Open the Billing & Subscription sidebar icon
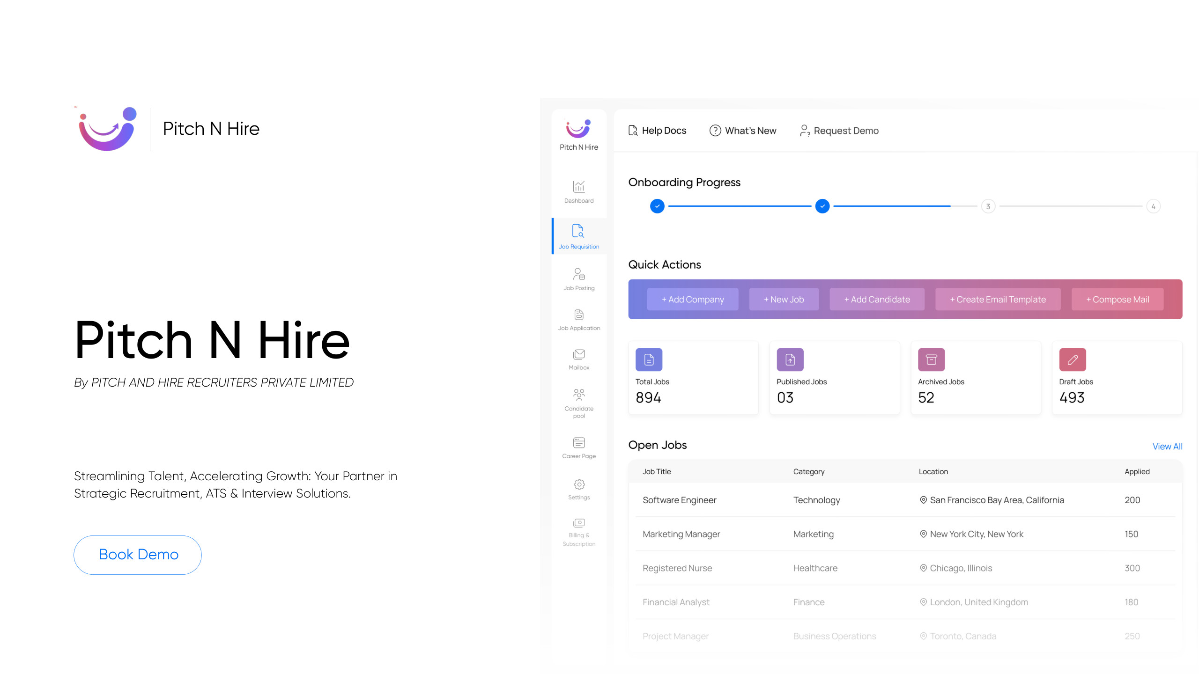 pyautogui.click(x=579, y=523)
